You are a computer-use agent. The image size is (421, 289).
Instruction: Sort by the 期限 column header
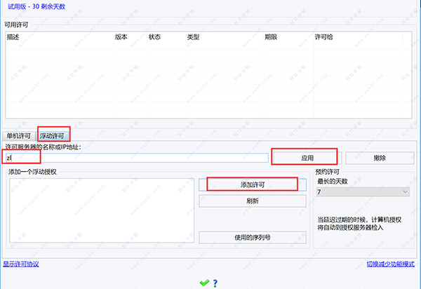click(x=271, y=36)
